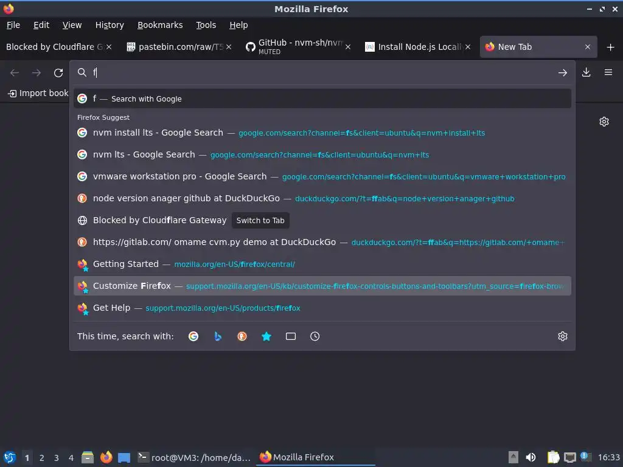Search history with the clock icon
The image size is (623, 467).
tap(315, 336)
